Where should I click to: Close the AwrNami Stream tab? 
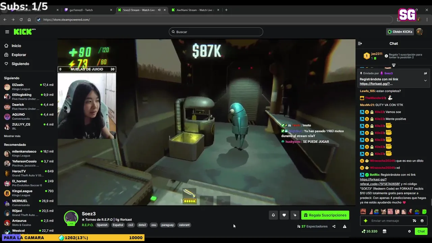coord(219,10)
